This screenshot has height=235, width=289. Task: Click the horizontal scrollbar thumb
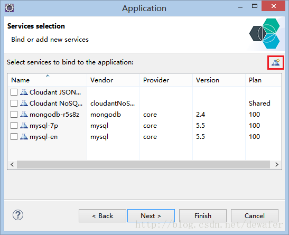click(x=143, y=164)
